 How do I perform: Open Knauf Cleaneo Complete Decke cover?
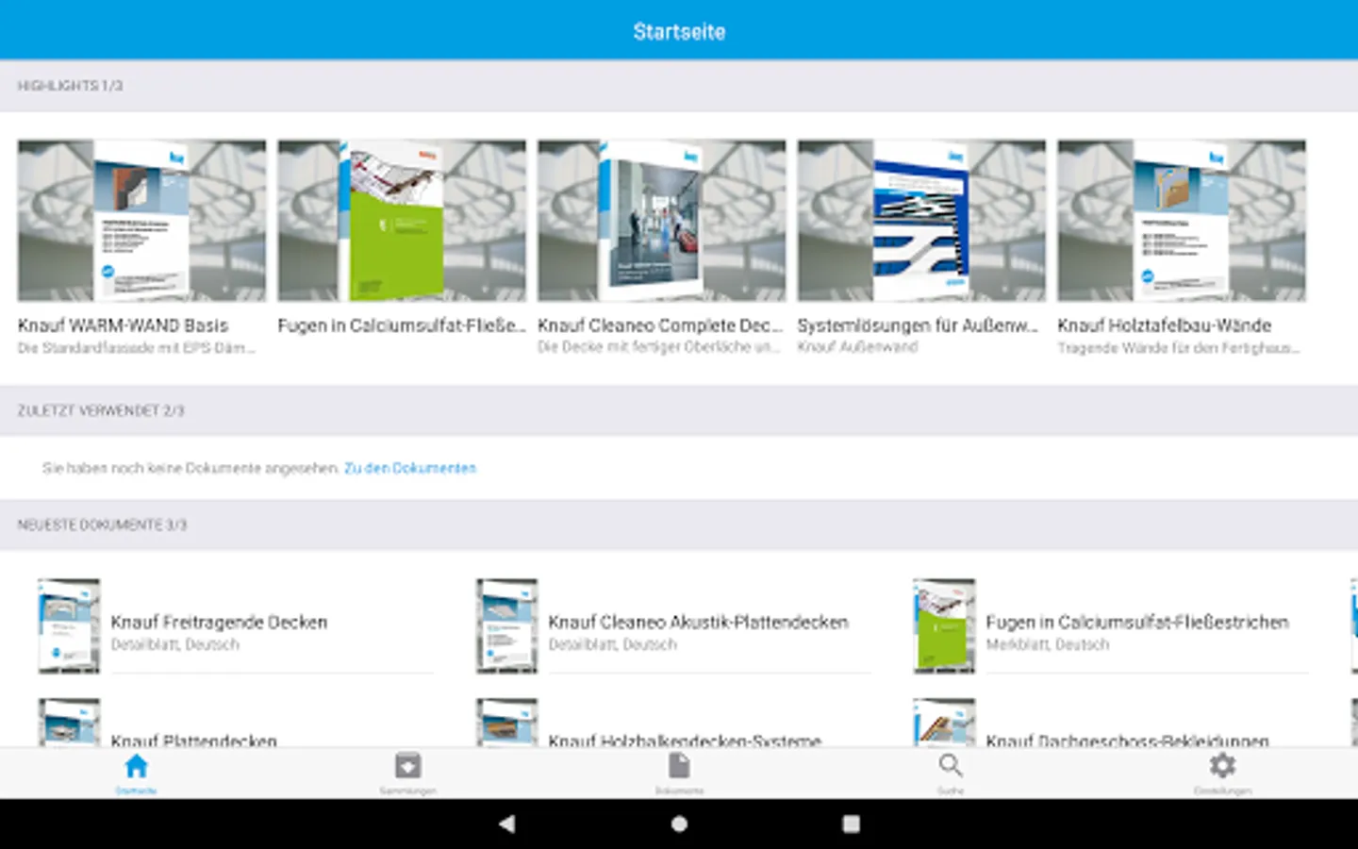tap(661, 221)
